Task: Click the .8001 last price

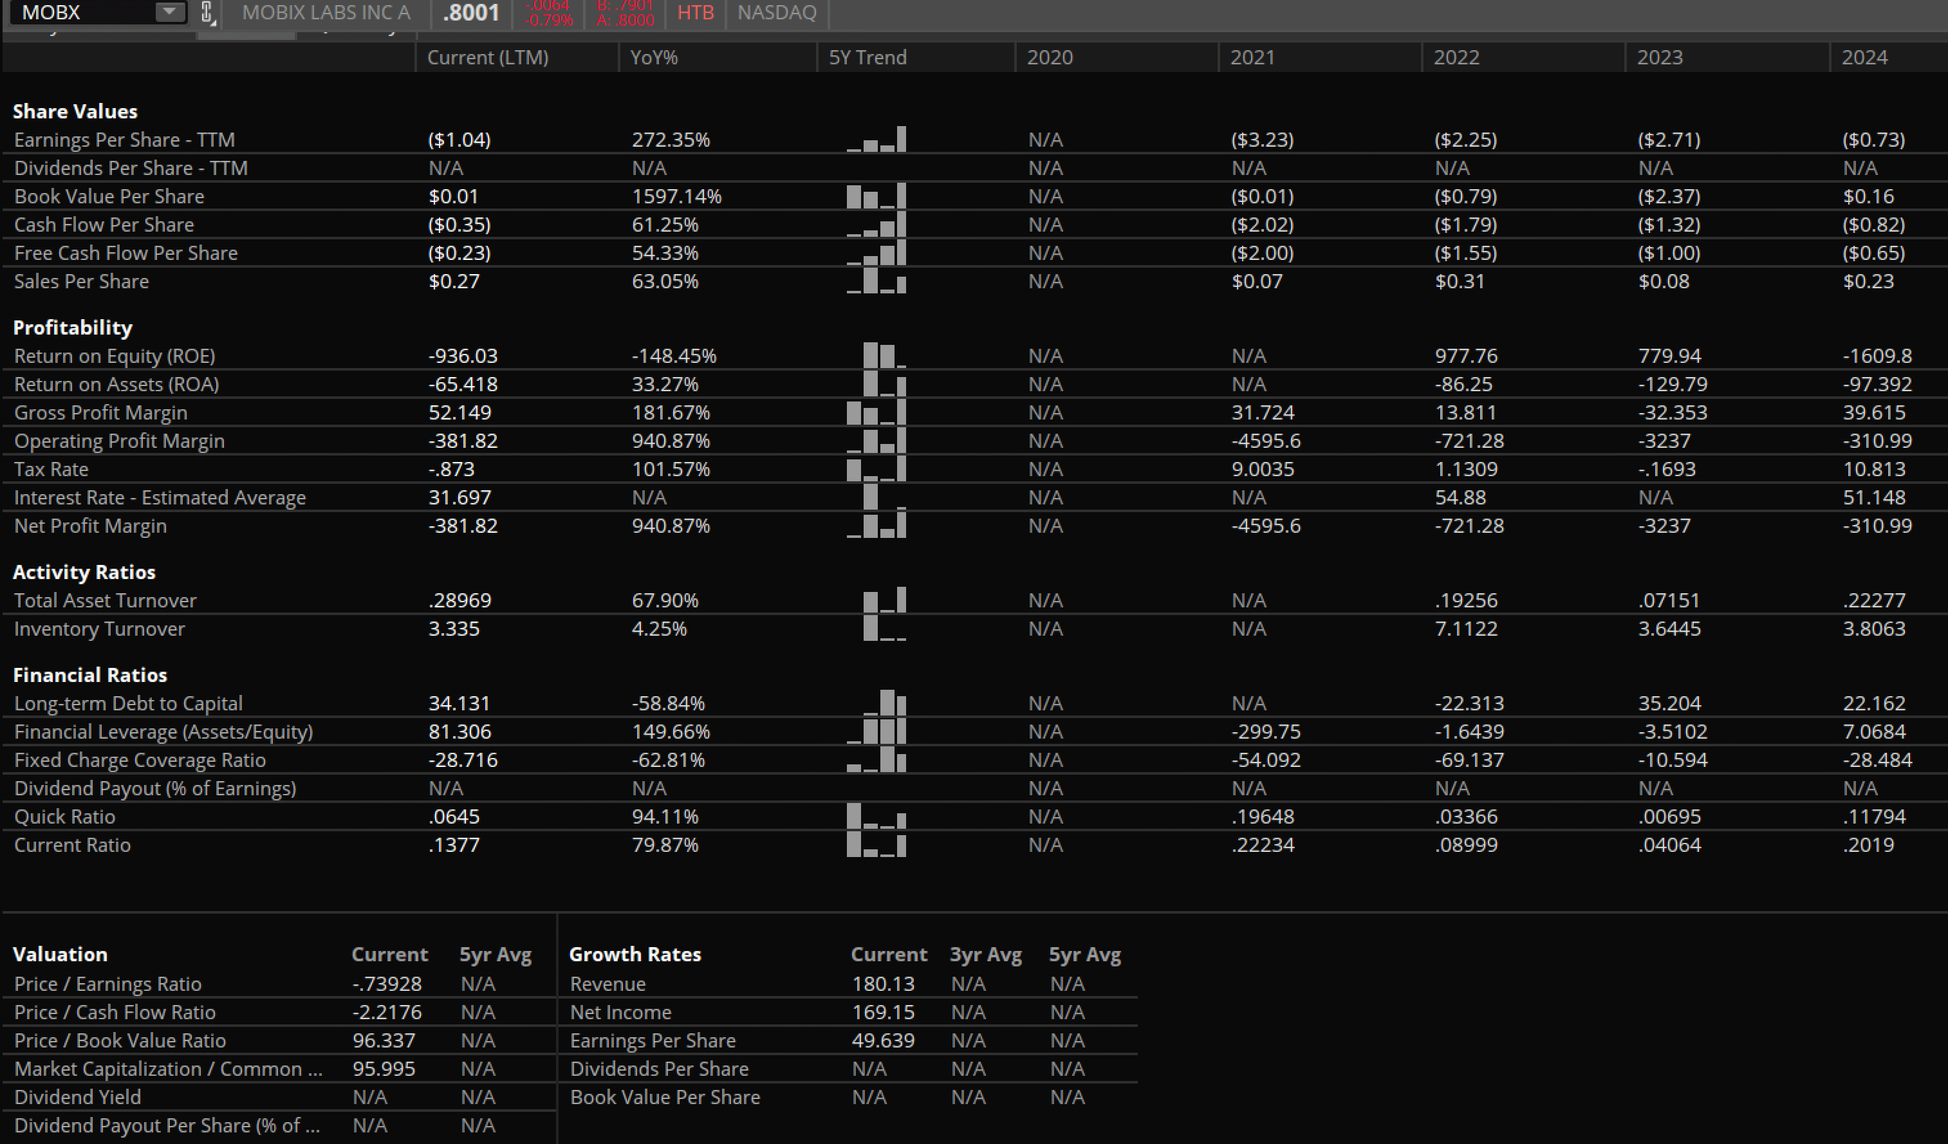Action: point(471,12)
